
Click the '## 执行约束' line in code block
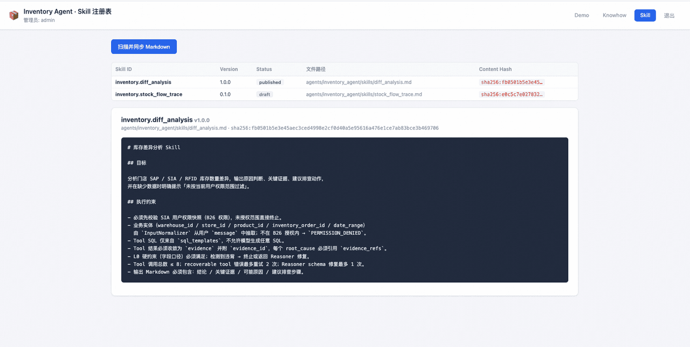coord(142,202)
